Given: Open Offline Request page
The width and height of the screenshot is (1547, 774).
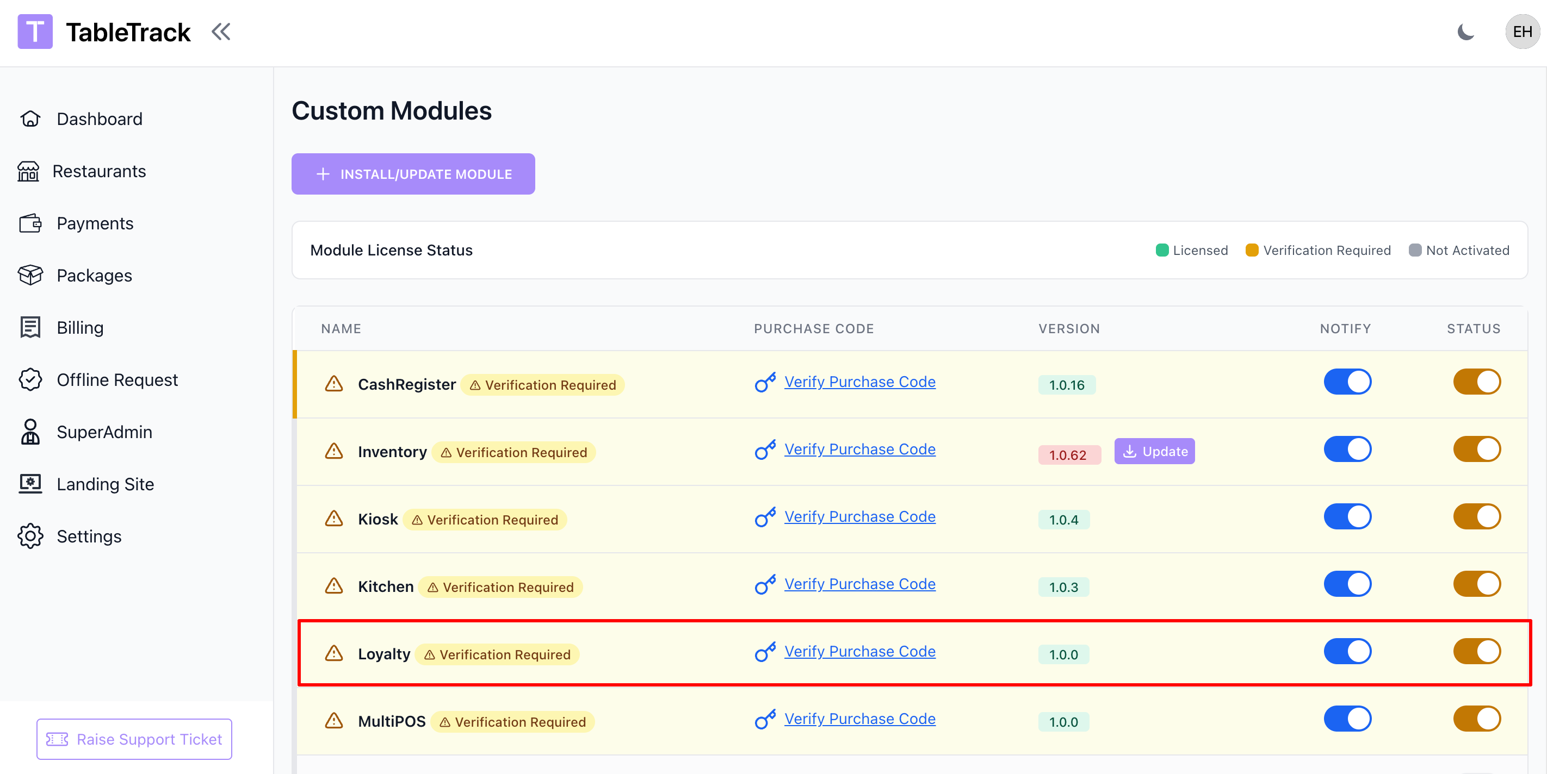Looking at the screenshot, I should 117,380.
